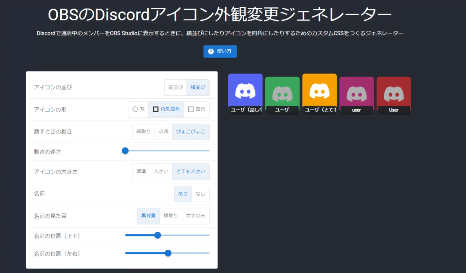Click the 名前の見た目 row label

point(50,215)
